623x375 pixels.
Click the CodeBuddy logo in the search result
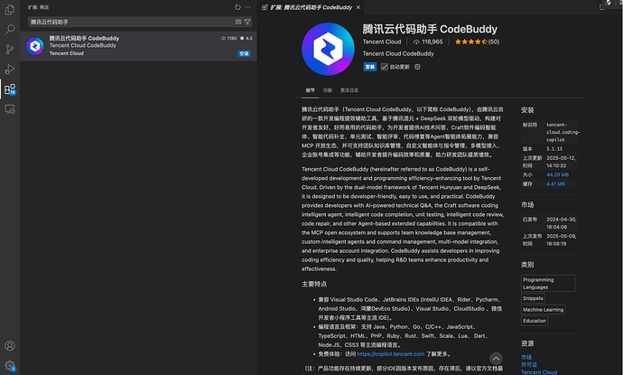click(35, 46)
